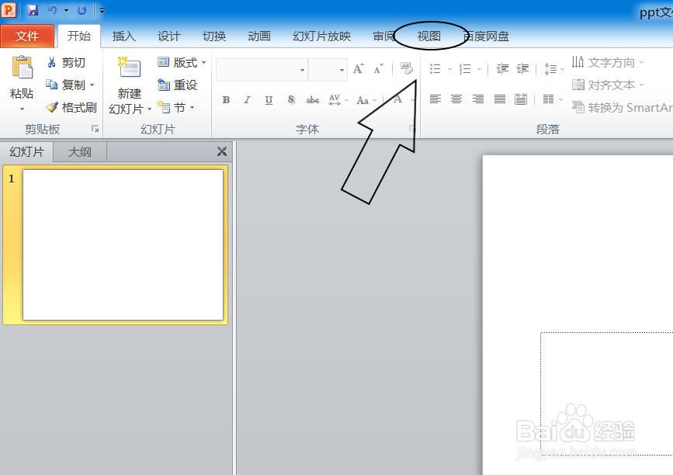Click into the font size box
The width and height of the screenshot is (673, 475).
pyautogui.click(x=323, y=70)
